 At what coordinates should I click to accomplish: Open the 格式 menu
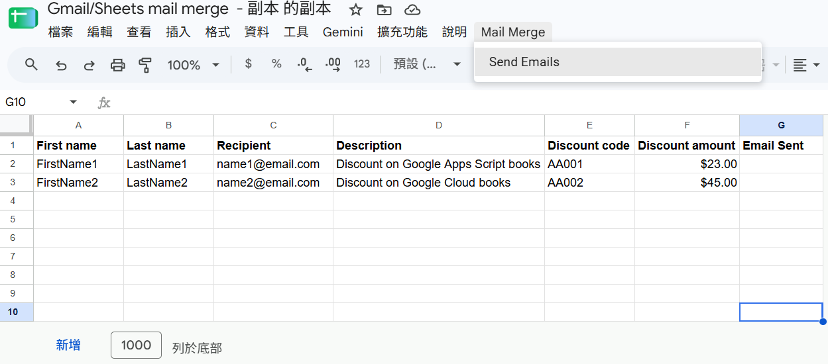(217, 32)
